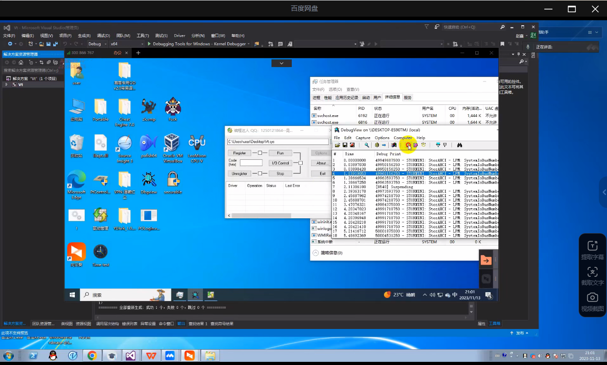
Task: Open DebugView Capture menu
Action: 363,138
